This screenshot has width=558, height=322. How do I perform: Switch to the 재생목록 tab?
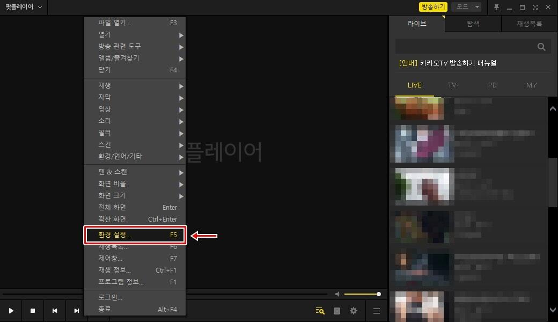pos(529,24)
